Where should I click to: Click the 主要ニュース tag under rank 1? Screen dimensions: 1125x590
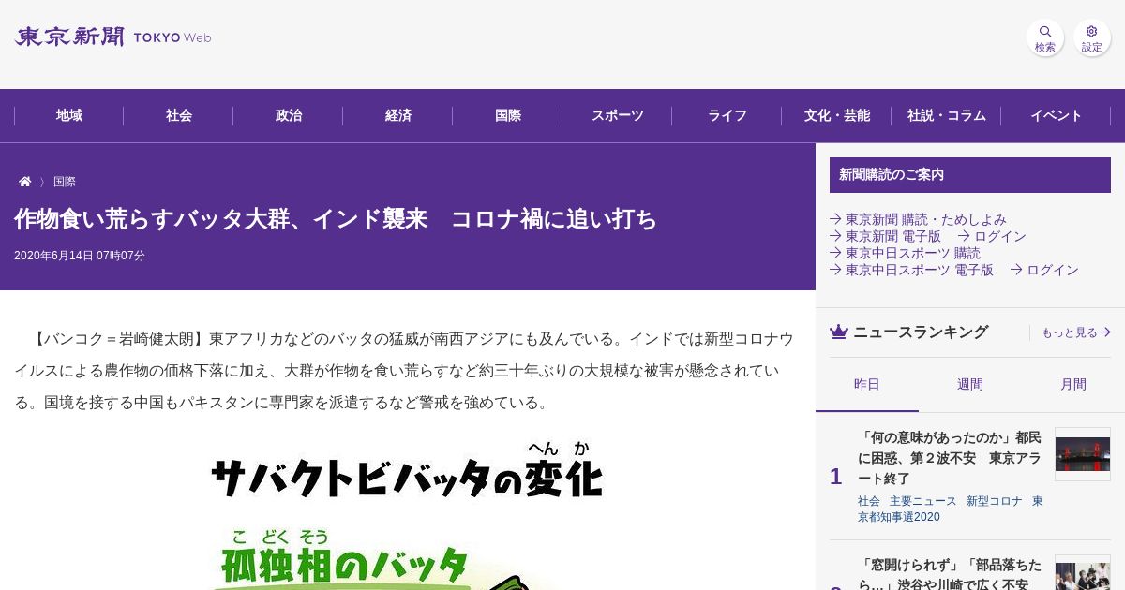(923, 501)
